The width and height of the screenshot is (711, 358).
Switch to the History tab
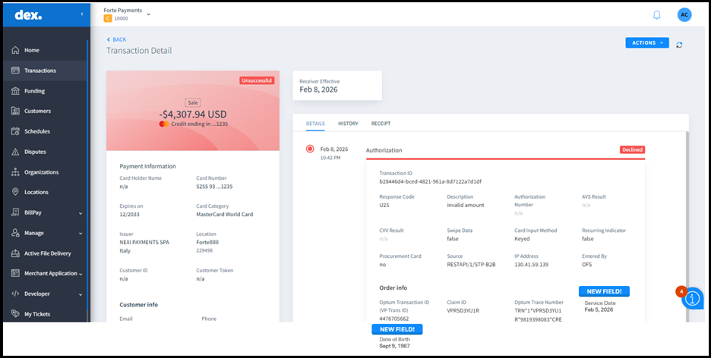tap(348, 124)
